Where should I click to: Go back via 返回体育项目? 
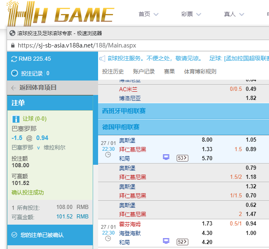tap(38, 88)
